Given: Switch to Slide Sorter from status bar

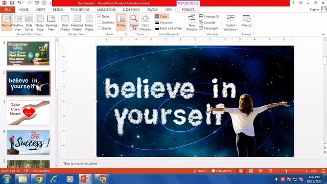Looking at the screenshot, I should click(x=251, y=171).
